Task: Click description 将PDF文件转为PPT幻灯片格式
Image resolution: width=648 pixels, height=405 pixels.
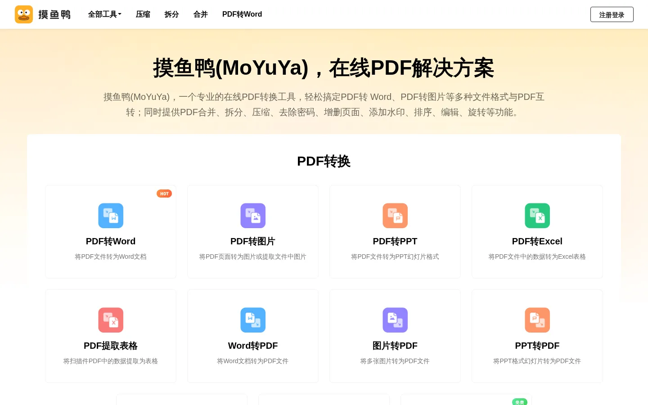Action: coord(395,256)
